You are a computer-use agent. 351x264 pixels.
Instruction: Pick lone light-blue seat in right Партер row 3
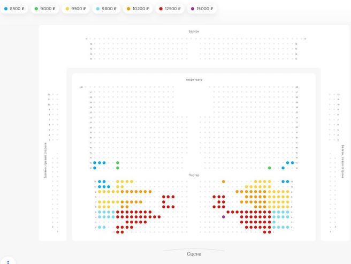point(274,222)
